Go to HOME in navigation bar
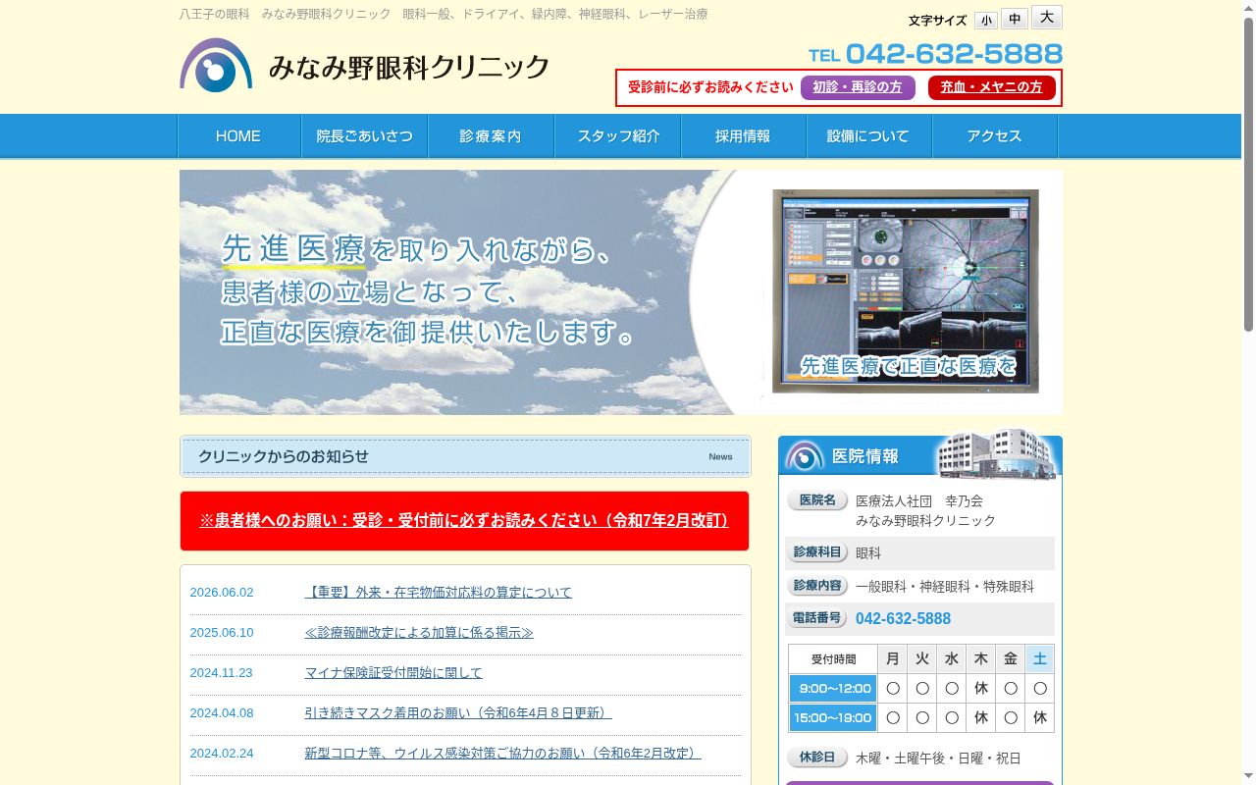 238,136
